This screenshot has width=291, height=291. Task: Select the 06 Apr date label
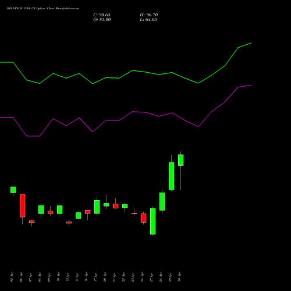pyautogui.click(x=21, y=277)
